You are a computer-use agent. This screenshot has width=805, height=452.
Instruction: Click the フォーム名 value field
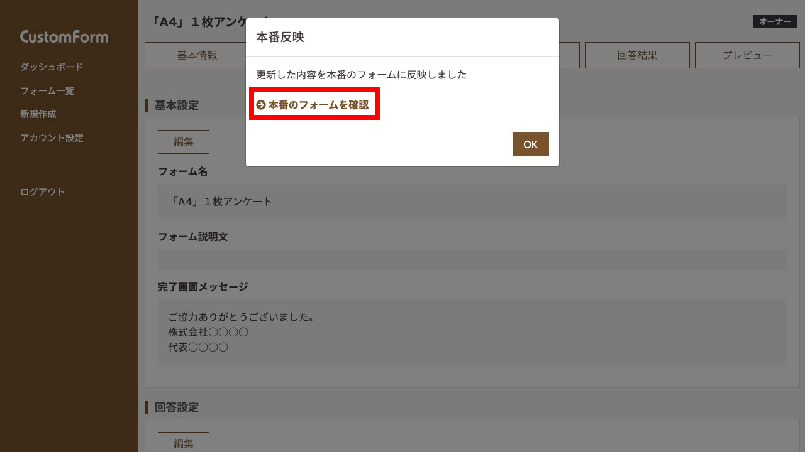pos(472,202)
